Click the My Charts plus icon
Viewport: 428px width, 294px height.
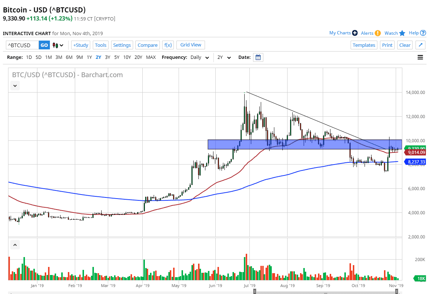point(354,33)
